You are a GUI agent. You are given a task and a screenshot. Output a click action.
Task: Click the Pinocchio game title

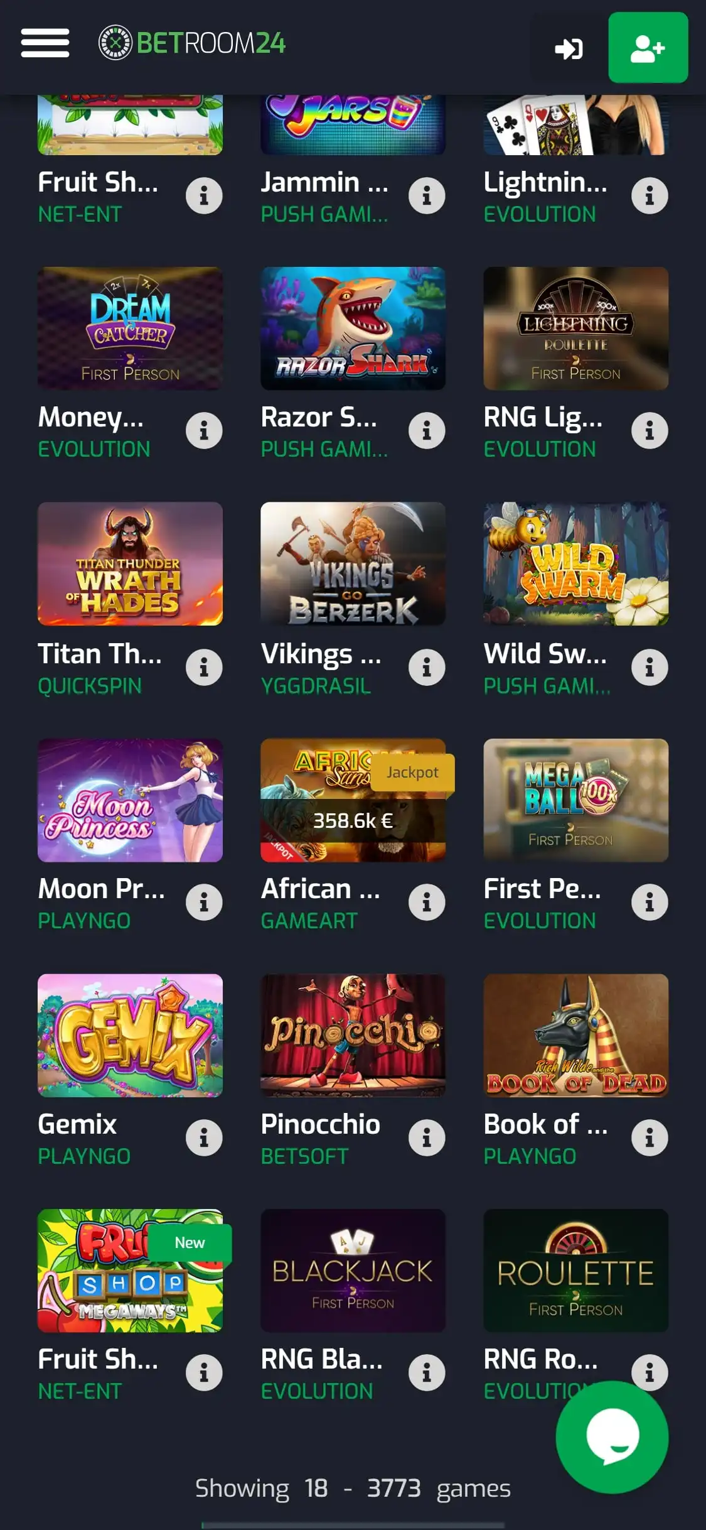click(321, 1124)
